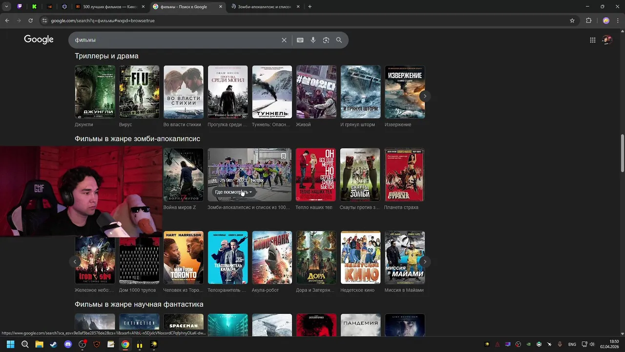Open the on-screen keyboard in the search bar

click(300, 40)
